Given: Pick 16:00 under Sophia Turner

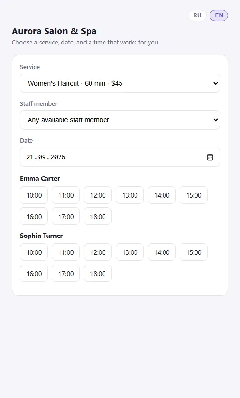Looking at the screenshot, I should coord(34,274).
